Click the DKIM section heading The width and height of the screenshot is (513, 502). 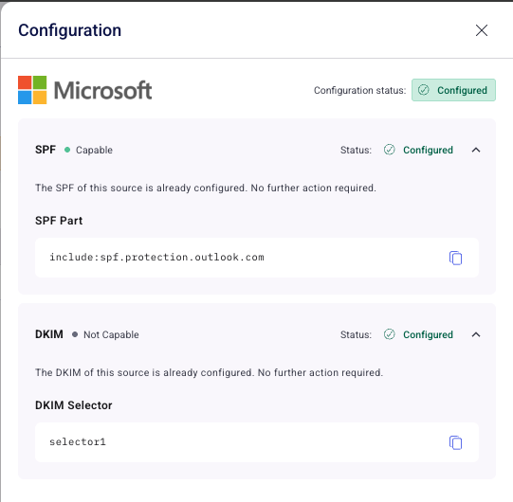click(49, 334)
